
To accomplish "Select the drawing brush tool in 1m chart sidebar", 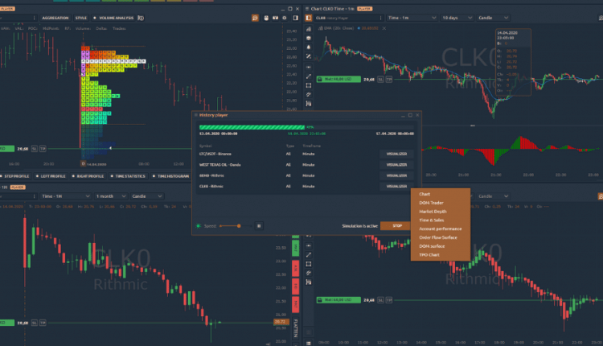I will pyautogui.click(x=309, y=56).
